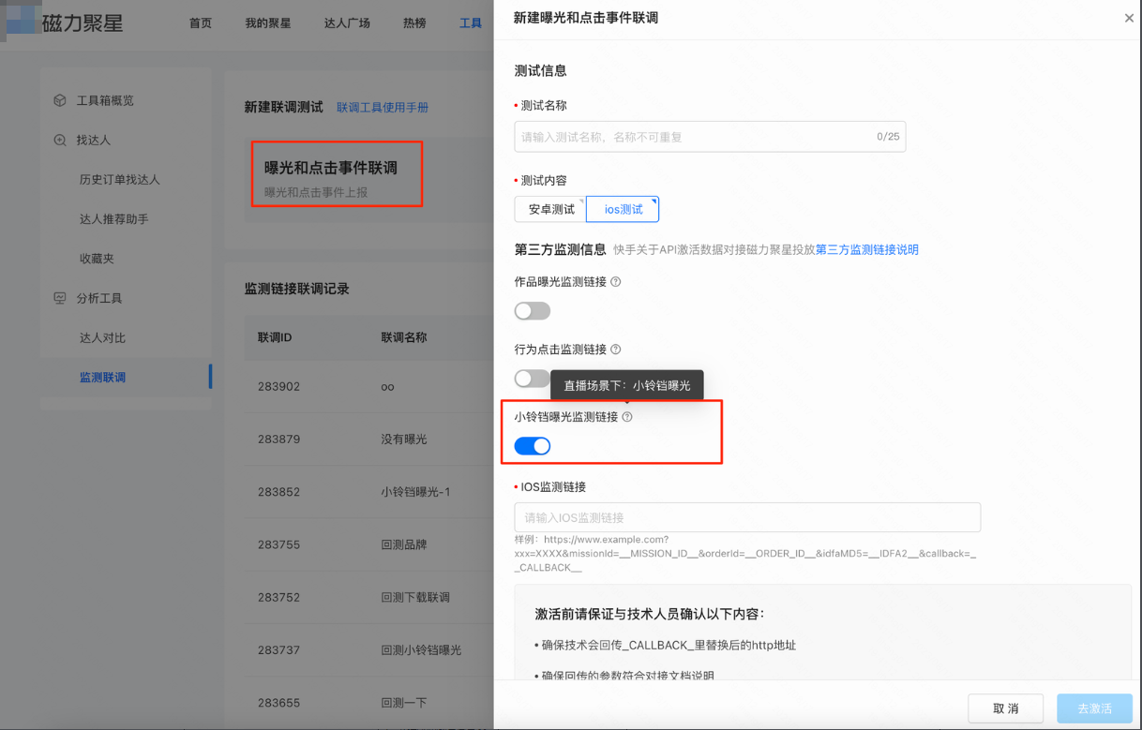Open the 第三方监测链接说明 link
Image resolution: width=1142 pixels, height=730 pixels.
[x=867, y=249]
